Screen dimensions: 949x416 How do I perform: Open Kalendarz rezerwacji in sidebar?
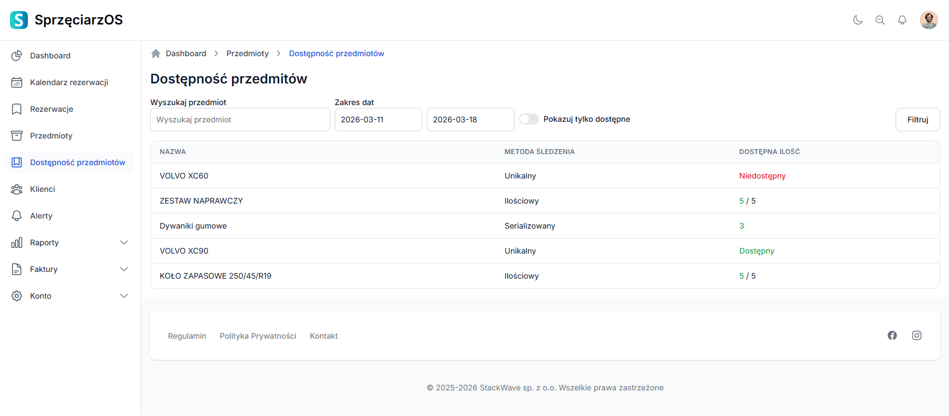pyautogui.click(x=69, y=82)
